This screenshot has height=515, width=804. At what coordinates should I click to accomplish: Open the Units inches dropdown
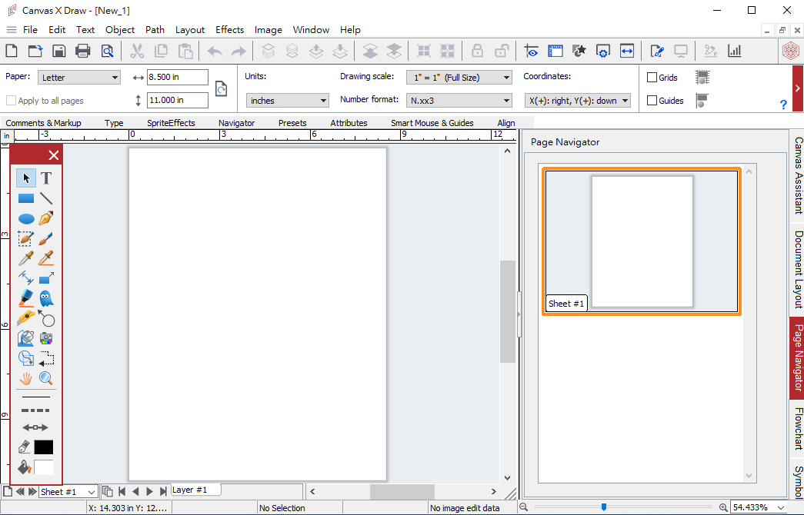click(288, 101)
